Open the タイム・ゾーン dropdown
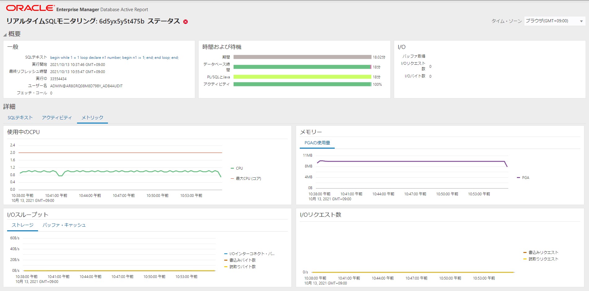589x291 pixels. click(581, 21)
